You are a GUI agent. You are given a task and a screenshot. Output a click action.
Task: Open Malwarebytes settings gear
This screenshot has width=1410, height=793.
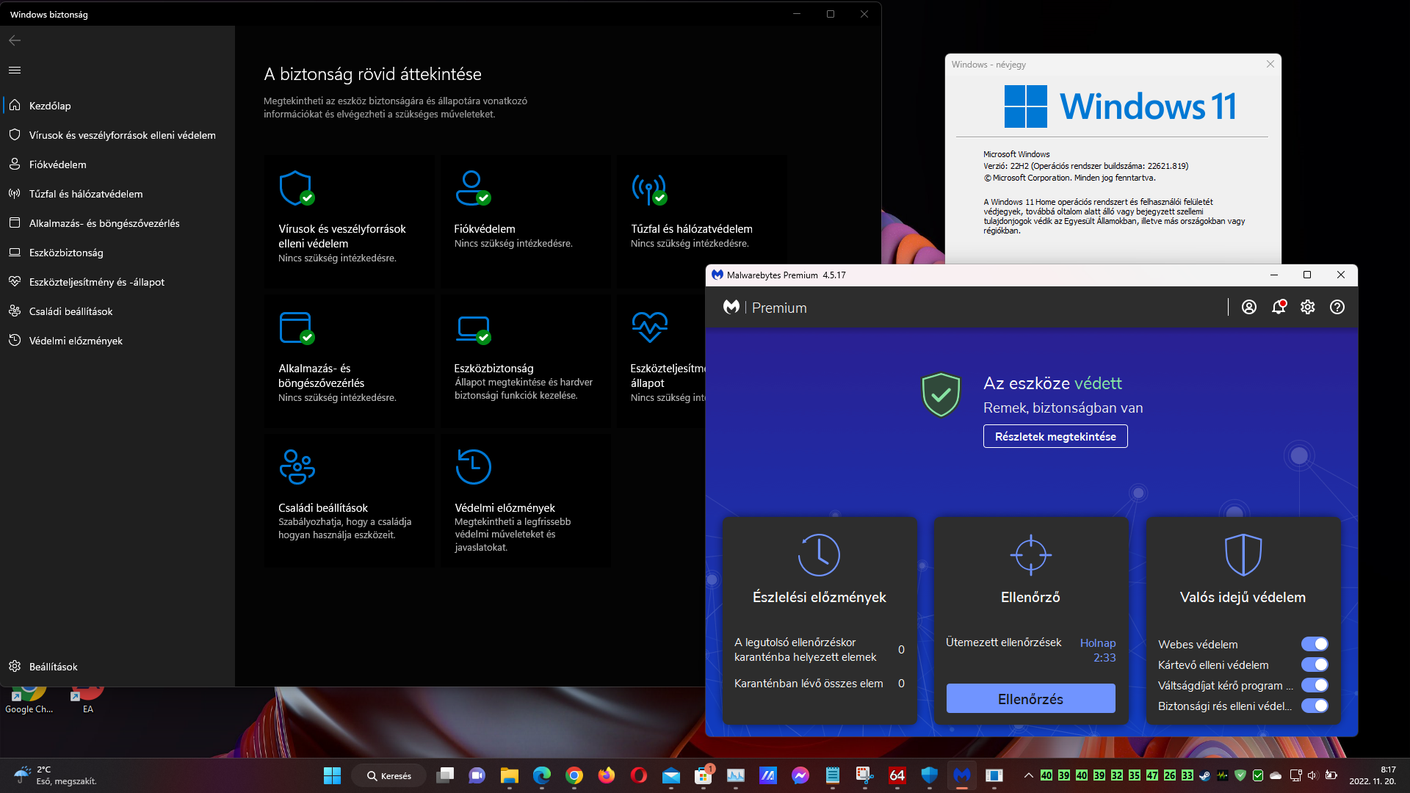[x=1308, y=307]
